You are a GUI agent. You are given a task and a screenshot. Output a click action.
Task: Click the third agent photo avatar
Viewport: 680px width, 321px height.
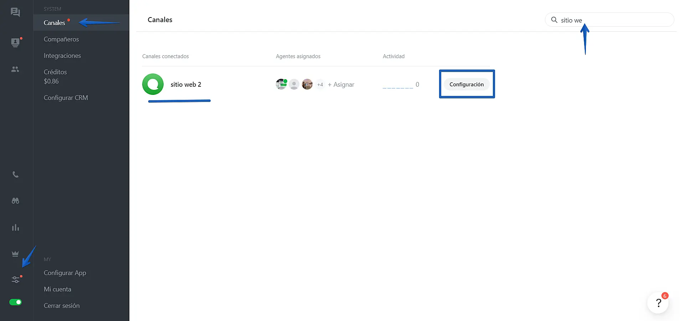click(x=307, y=84)
